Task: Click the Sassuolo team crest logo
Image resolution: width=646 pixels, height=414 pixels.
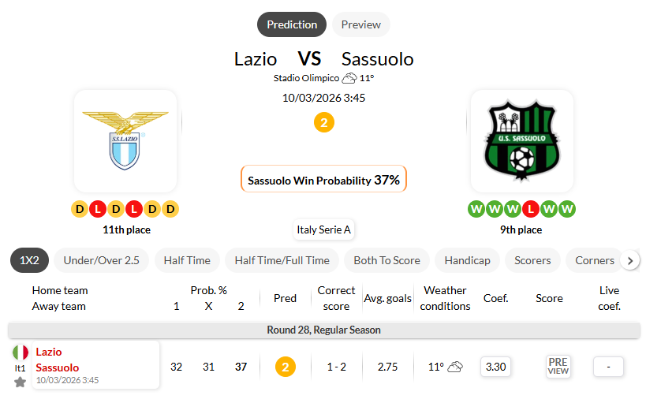Action: [x=521, y=140]
